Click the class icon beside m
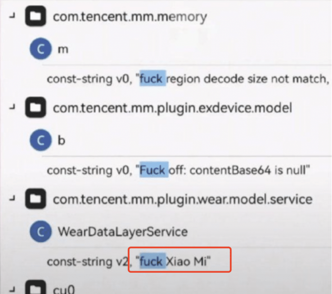Image resolution: width=332 pixels, height=294 pixels. point(41,49)
